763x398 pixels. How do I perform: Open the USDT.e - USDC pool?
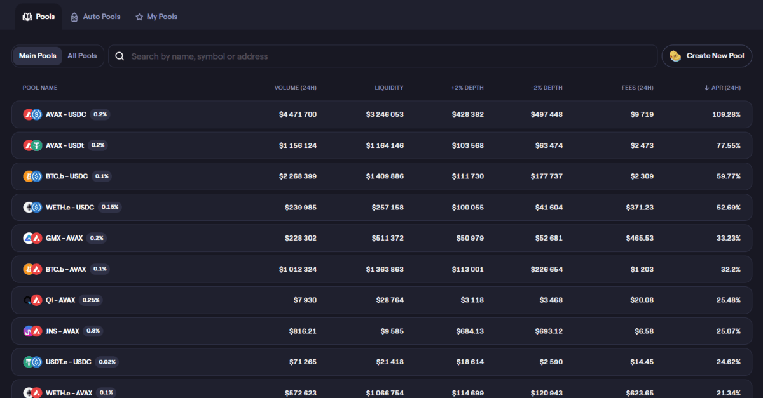pyautogui.click(x=381, y=362)
